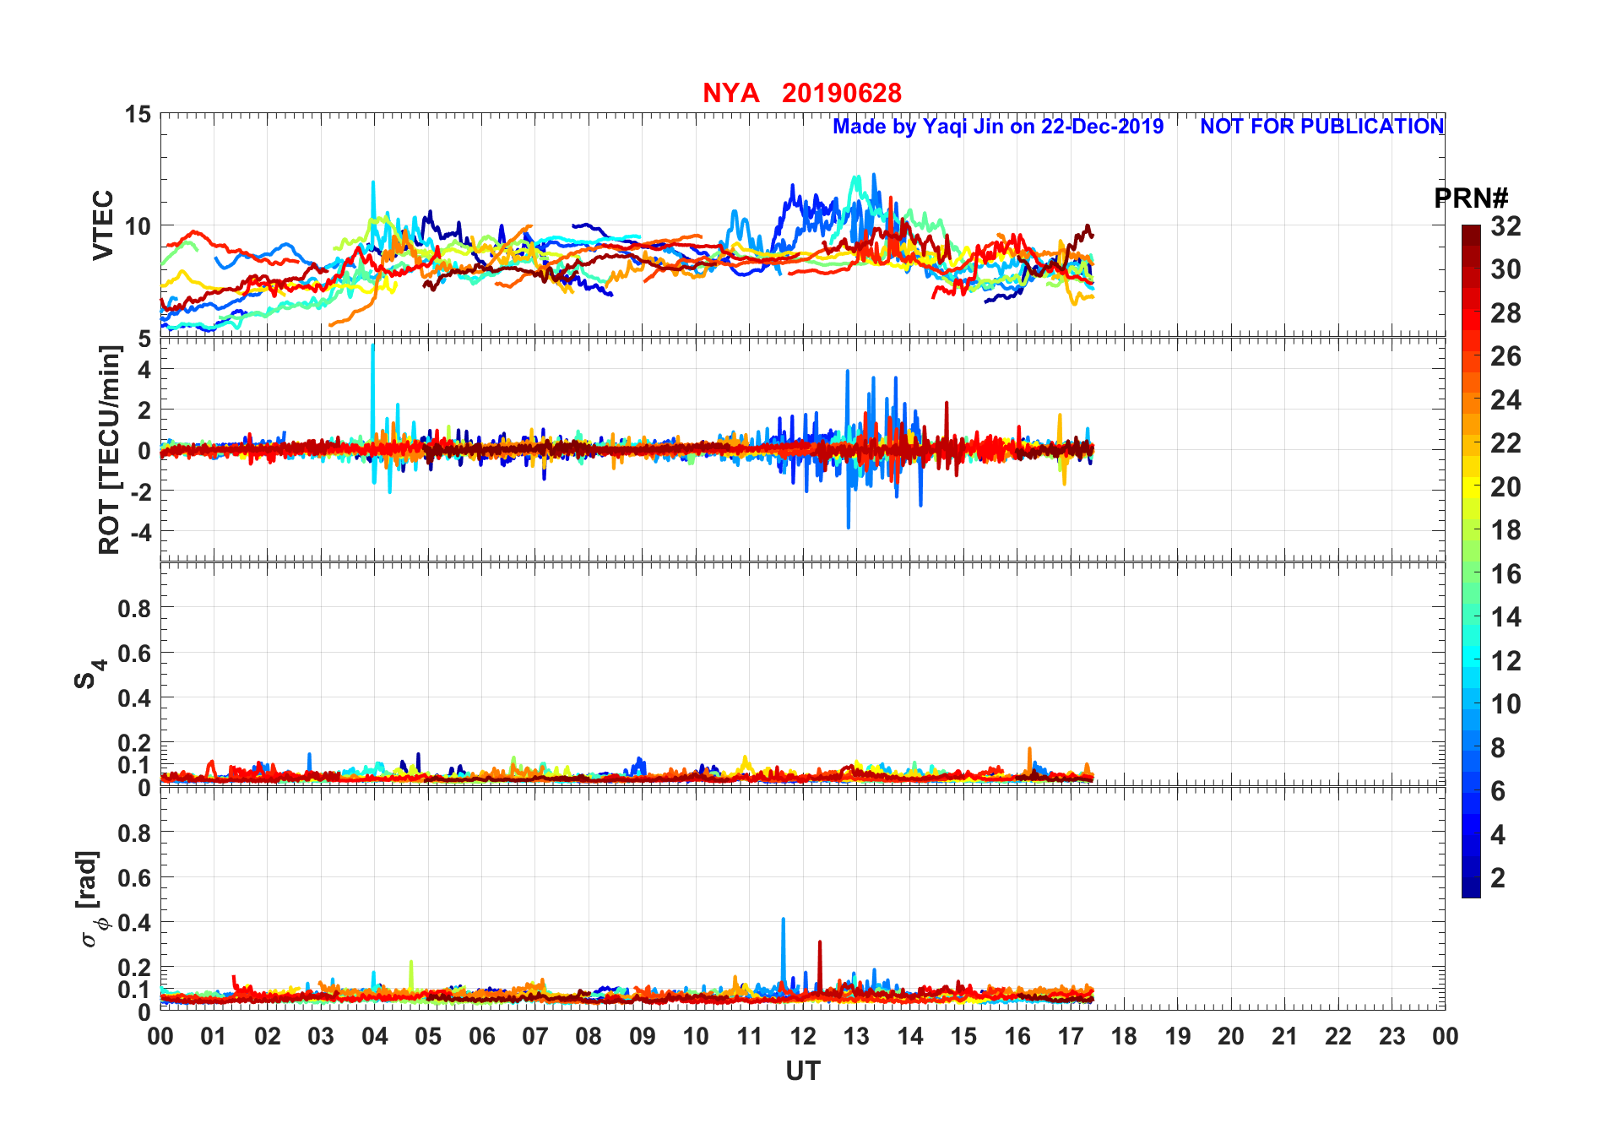Click colorbar tick label 16

[1506, 574]
